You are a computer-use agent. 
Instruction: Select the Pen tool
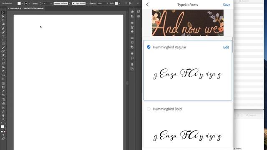(x=3, y=29)
